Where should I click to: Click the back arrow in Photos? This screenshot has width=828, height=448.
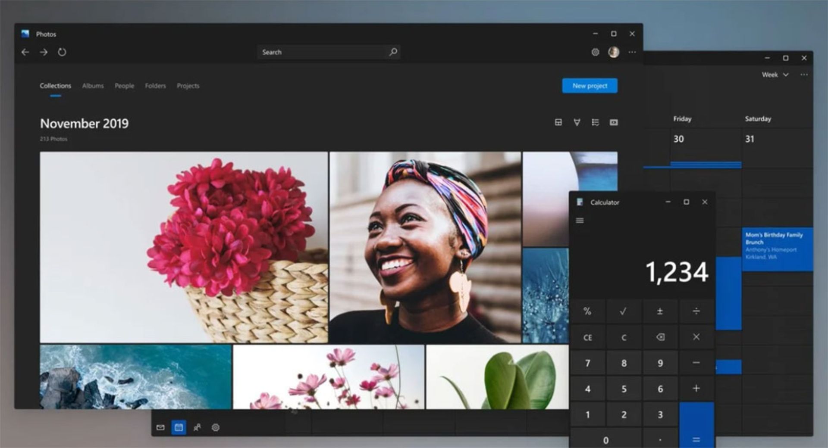tap(25, 52)
